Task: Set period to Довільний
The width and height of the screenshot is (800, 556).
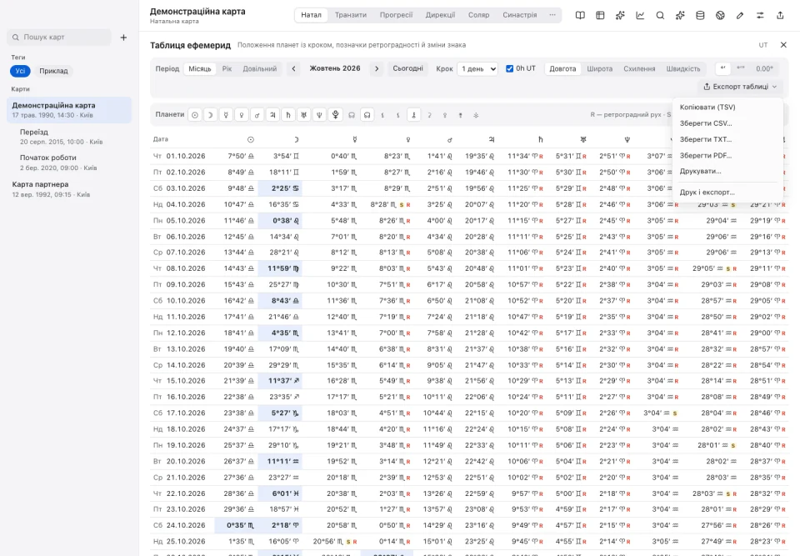Action: pyautogui.click(x=260, y=68)
